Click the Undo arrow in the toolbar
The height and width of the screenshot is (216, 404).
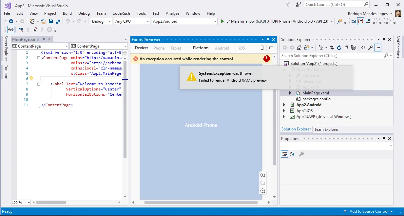68,21
